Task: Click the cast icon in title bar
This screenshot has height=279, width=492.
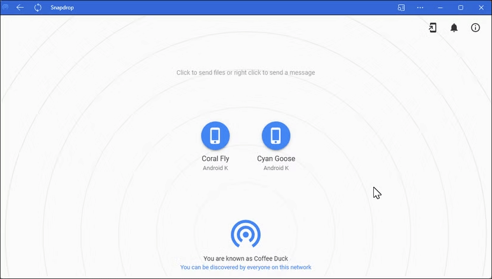Action: coord(401,8)
